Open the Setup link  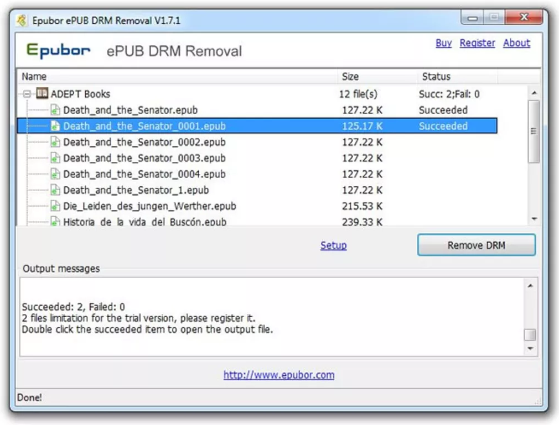333,245
